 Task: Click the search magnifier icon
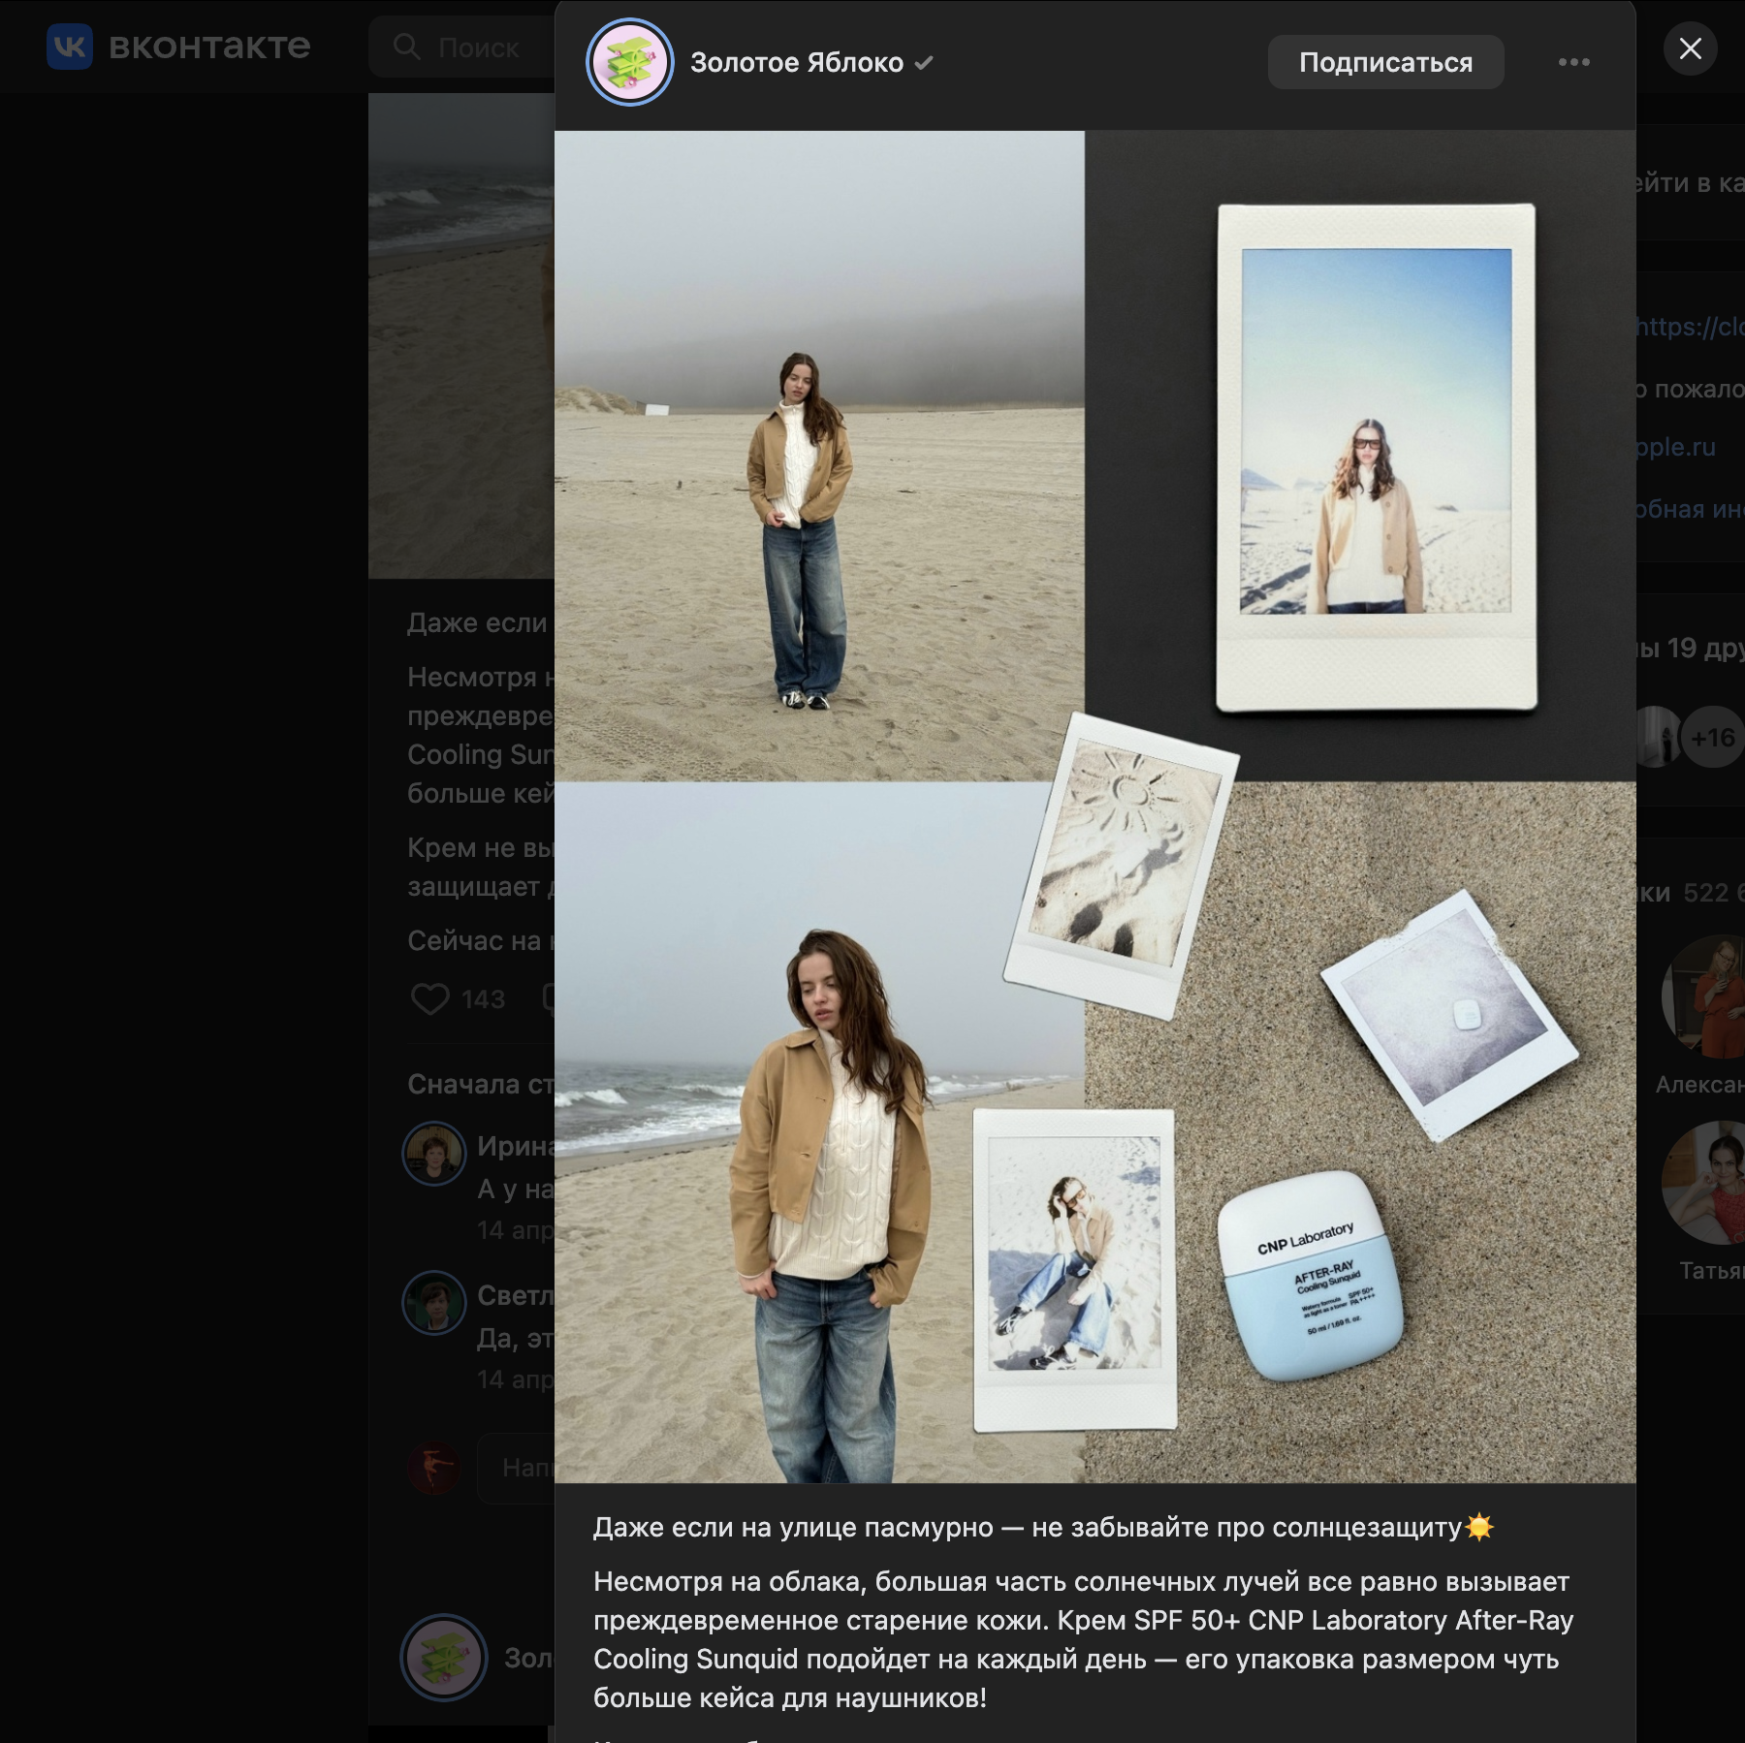click(406, 47)
